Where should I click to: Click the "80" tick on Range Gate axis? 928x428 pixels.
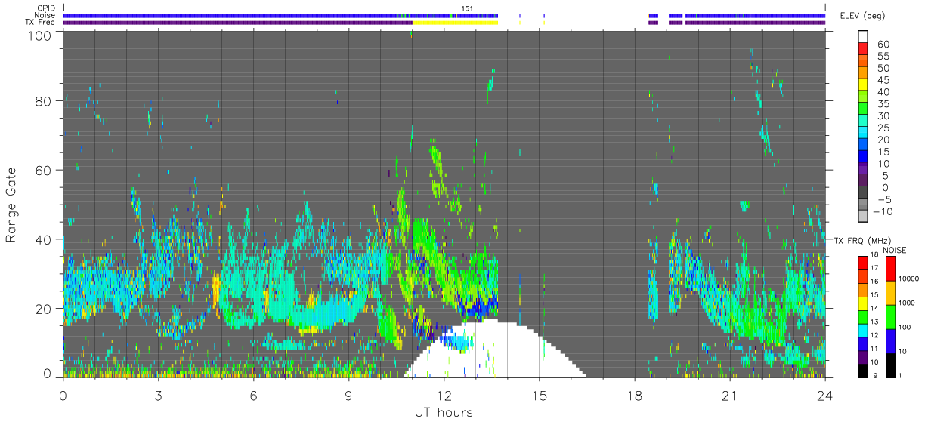(44, 100)
